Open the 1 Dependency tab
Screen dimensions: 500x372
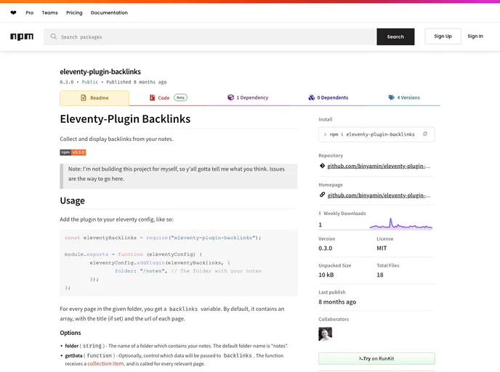pyautogui.click(x=248, y=97)
